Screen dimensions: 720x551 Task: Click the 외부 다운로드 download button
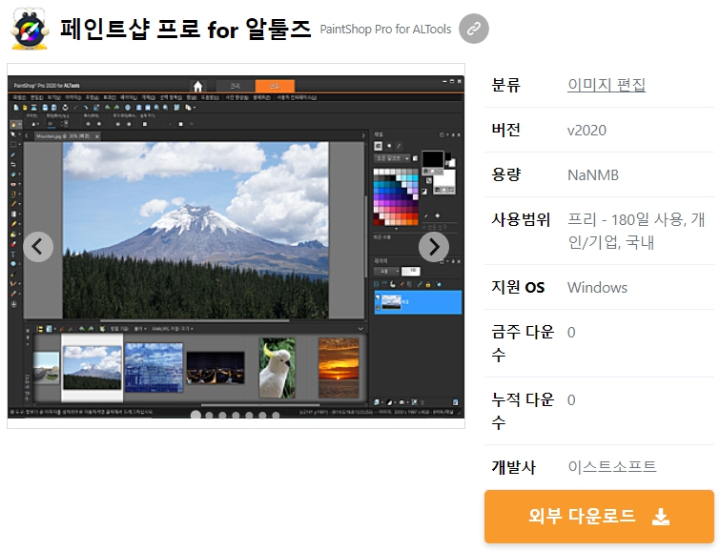pos(599,517)
